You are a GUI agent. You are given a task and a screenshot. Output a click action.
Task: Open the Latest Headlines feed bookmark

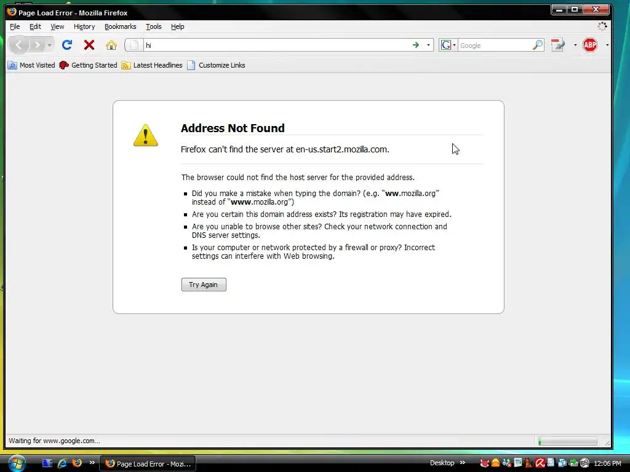click(152, 65)
